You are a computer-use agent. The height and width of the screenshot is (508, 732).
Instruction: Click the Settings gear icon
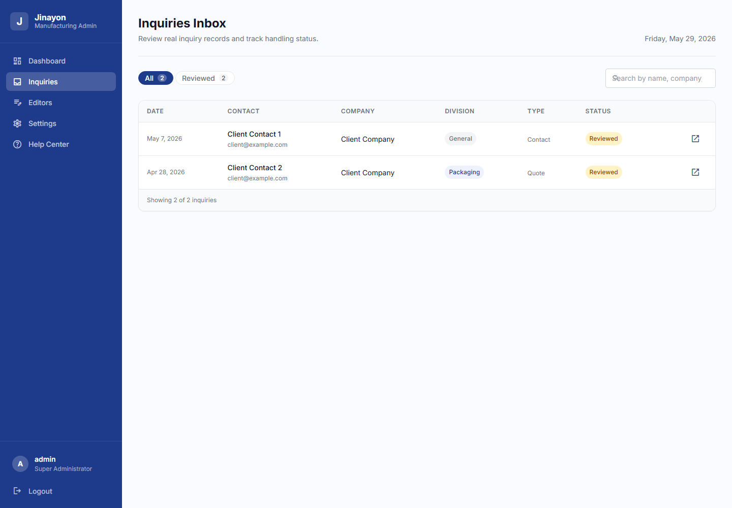pos(17,123)
